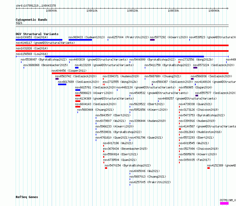Open variant nsv5683464 (Chuang2021)
This screenshot has width=236, height=206.
coord(95,110)
